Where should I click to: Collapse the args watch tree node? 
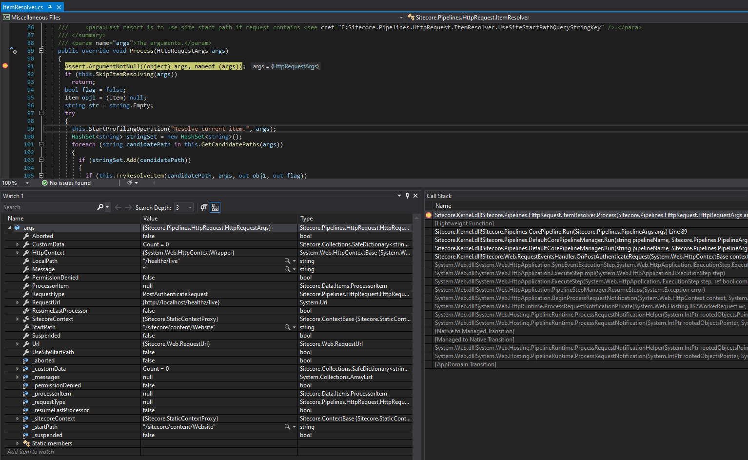(9, 228)
